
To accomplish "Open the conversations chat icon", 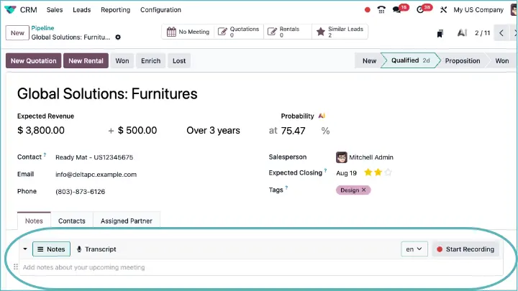I will point(396,10).
